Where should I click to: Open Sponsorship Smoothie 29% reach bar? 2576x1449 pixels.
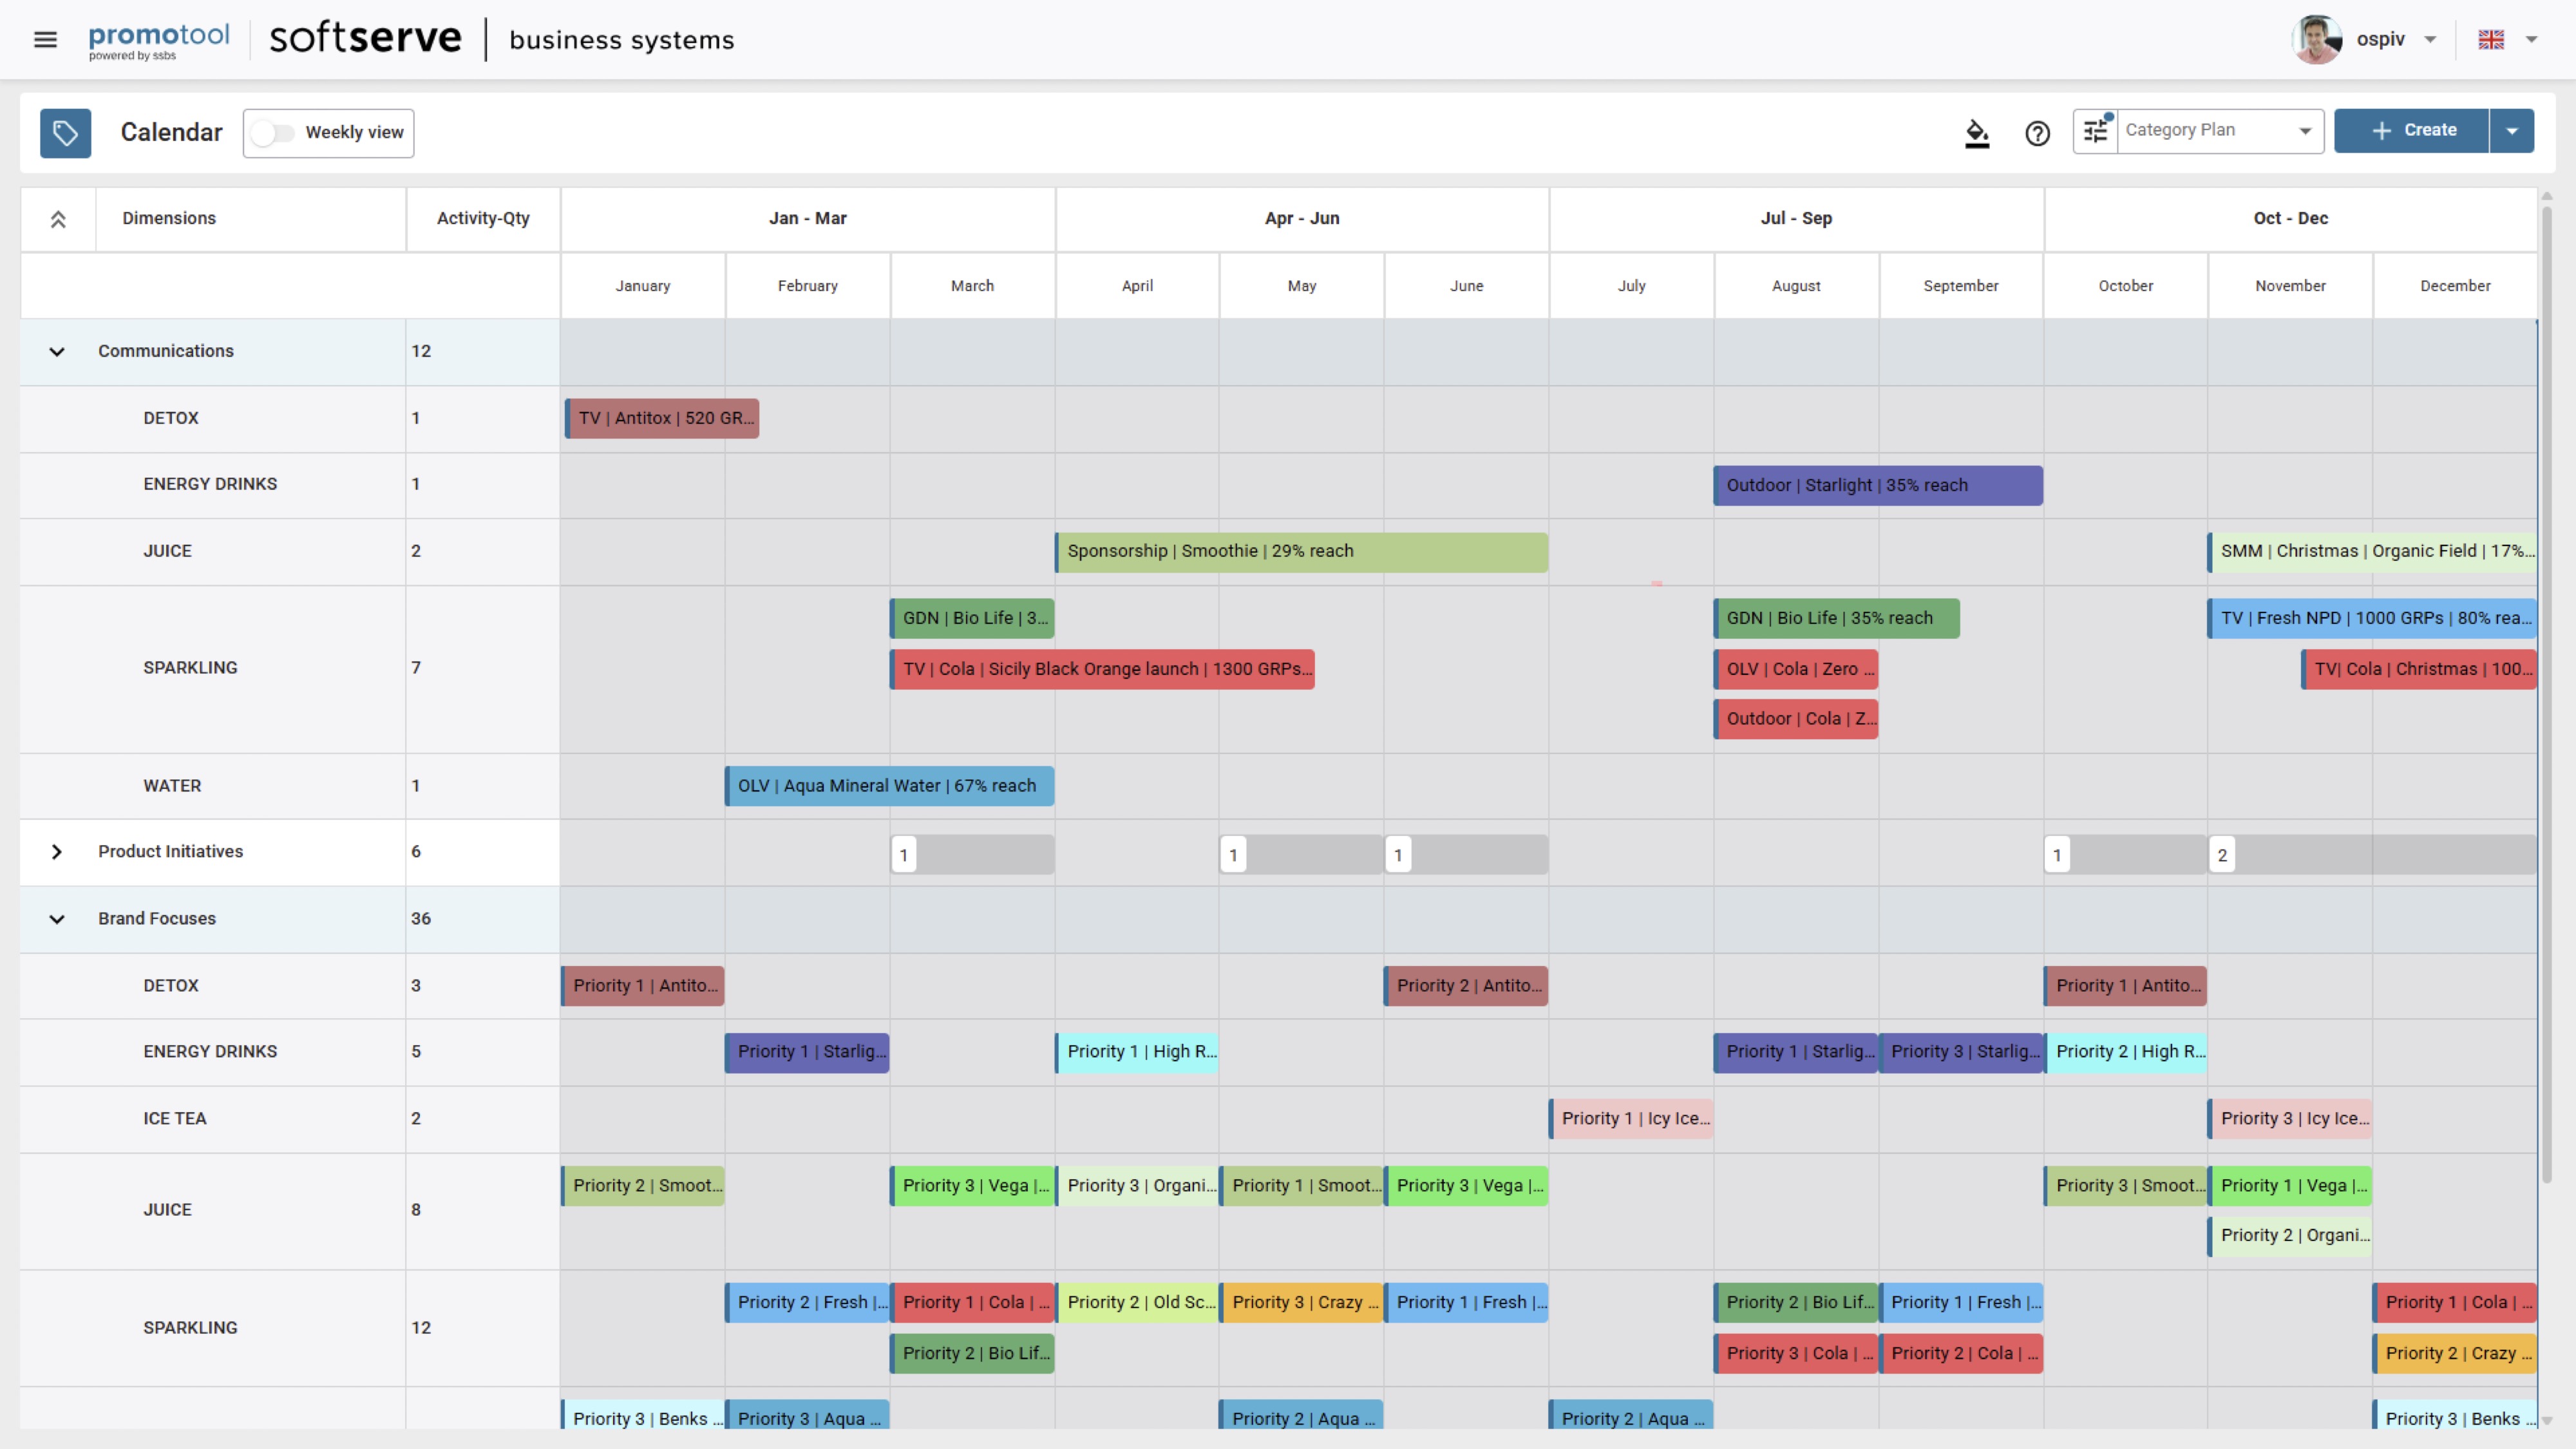click(1301, 552)
